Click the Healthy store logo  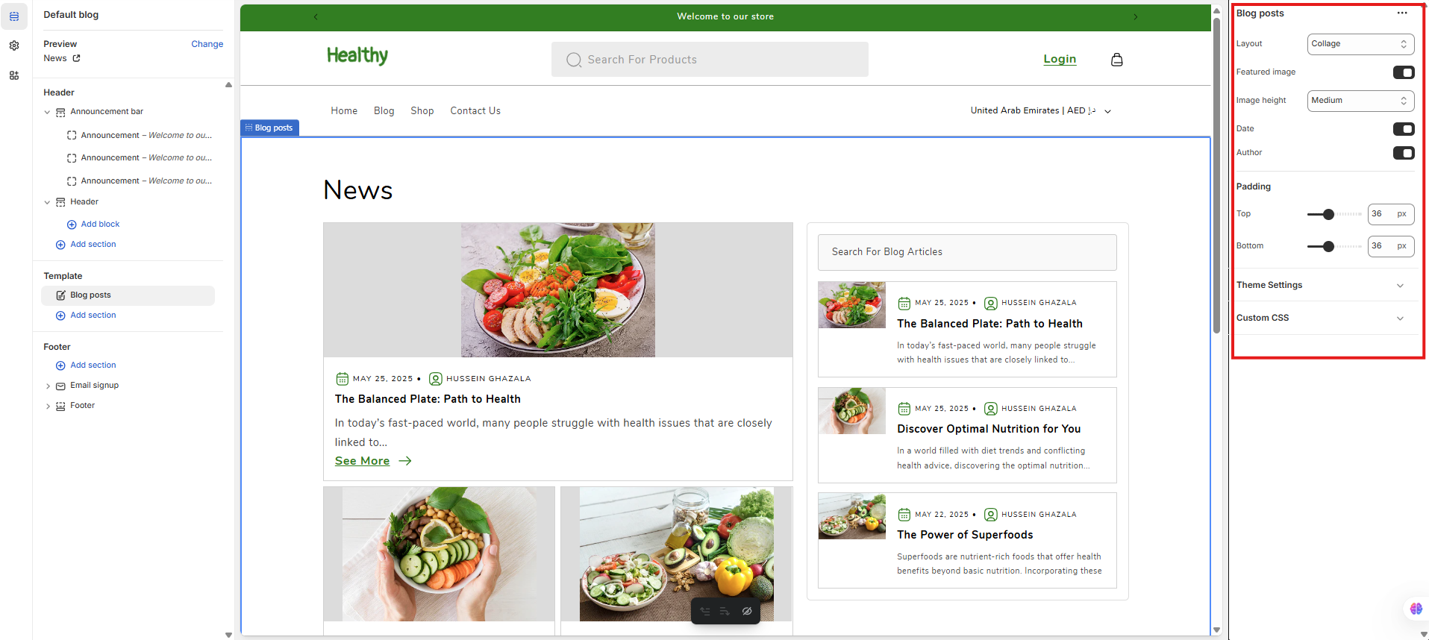click(357, 56)
